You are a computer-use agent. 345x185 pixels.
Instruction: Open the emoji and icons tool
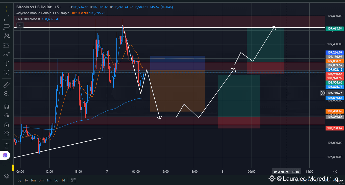pyautogui.click(x=7, y=72)
